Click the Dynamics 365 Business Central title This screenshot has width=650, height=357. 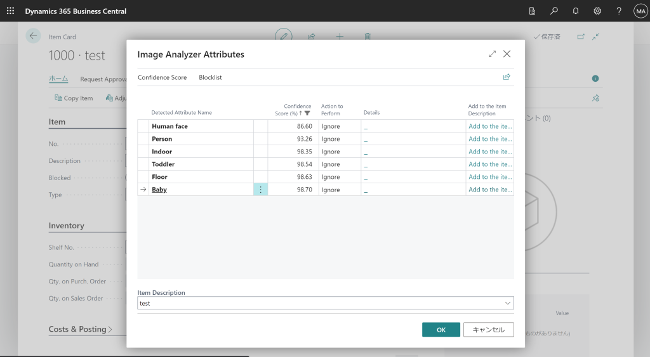pos(76,11)
